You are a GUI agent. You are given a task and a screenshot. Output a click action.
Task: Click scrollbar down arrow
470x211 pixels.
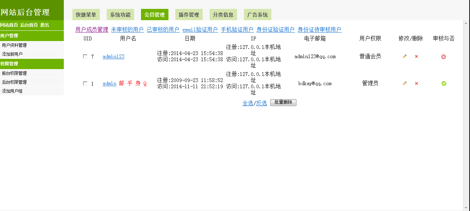click(467, 208)
